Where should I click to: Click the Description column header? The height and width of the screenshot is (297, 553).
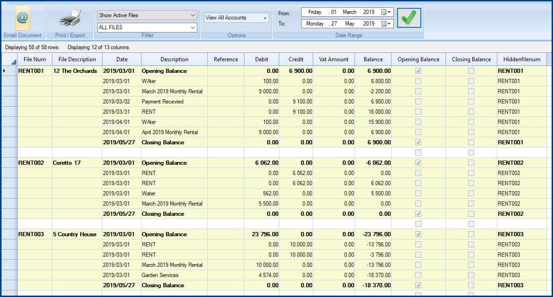coord(174,59)
